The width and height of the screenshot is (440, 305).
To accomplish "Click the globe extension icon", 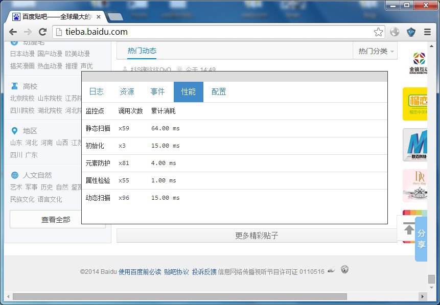I will point(395,32).
